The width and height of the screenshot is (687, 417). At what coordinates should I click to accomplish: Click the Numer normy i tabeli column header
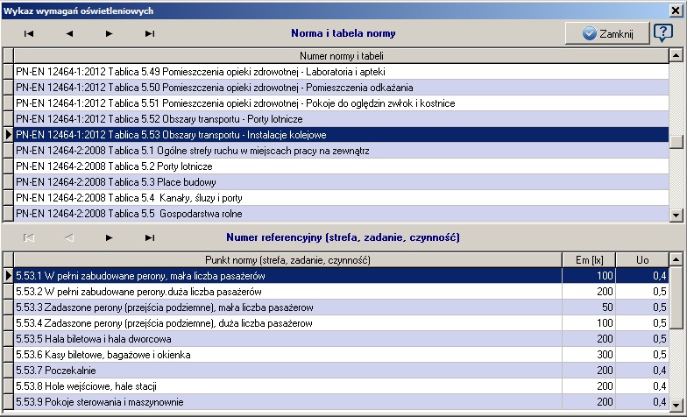coord(342,56)
